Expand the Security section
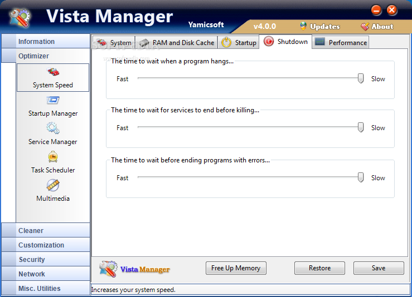This screenshot has height=297, width=412. [x=46, y=259]
